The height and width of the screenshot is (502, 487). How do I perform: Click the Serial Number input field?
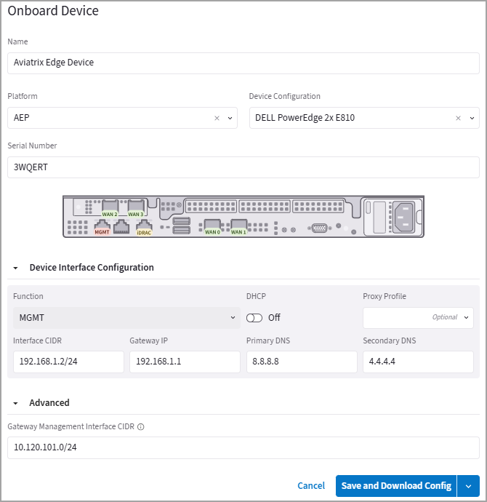coord(243,167)
